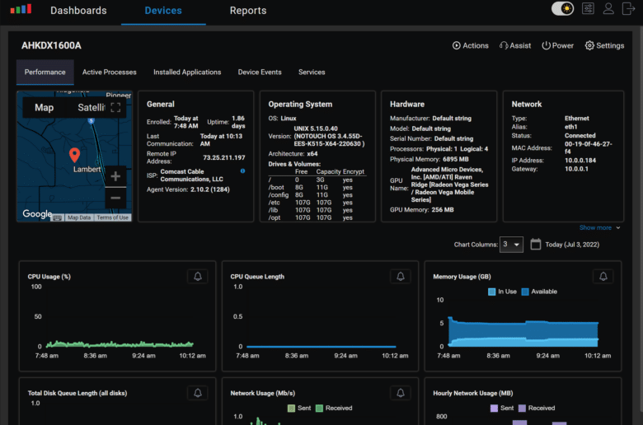The height and width of the screenshot is (425, 643).
Task: Click the Lambert label on map
Action: [x=87, y=170]
